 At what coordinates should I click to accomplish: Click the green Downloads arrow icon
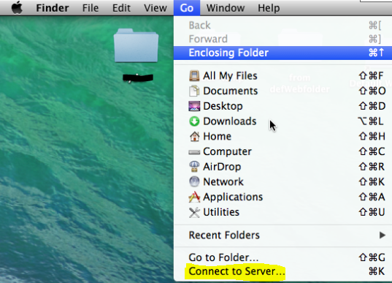pos(194,121)
